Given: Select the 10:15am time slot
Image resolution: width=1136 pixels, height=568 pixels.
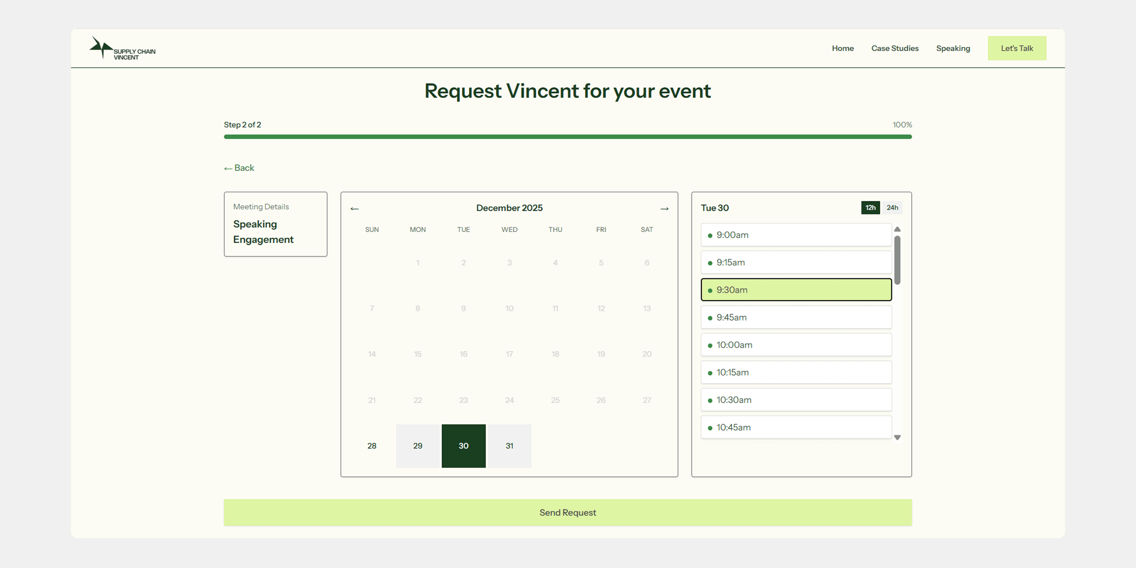Looking at the screenshot, I should click(796, 373).
